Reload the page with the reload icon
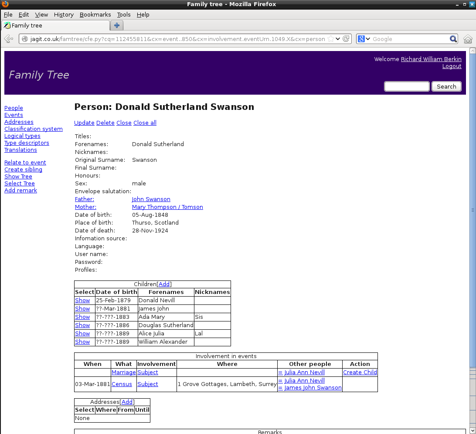Screen dimensions: 476x434 (x=347, y=39)
